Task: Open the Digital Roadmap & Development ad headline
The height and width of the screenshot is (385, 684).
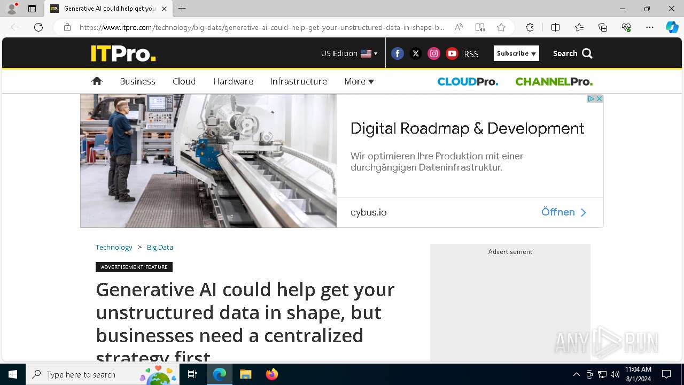Action: click(x=467, y=128)
